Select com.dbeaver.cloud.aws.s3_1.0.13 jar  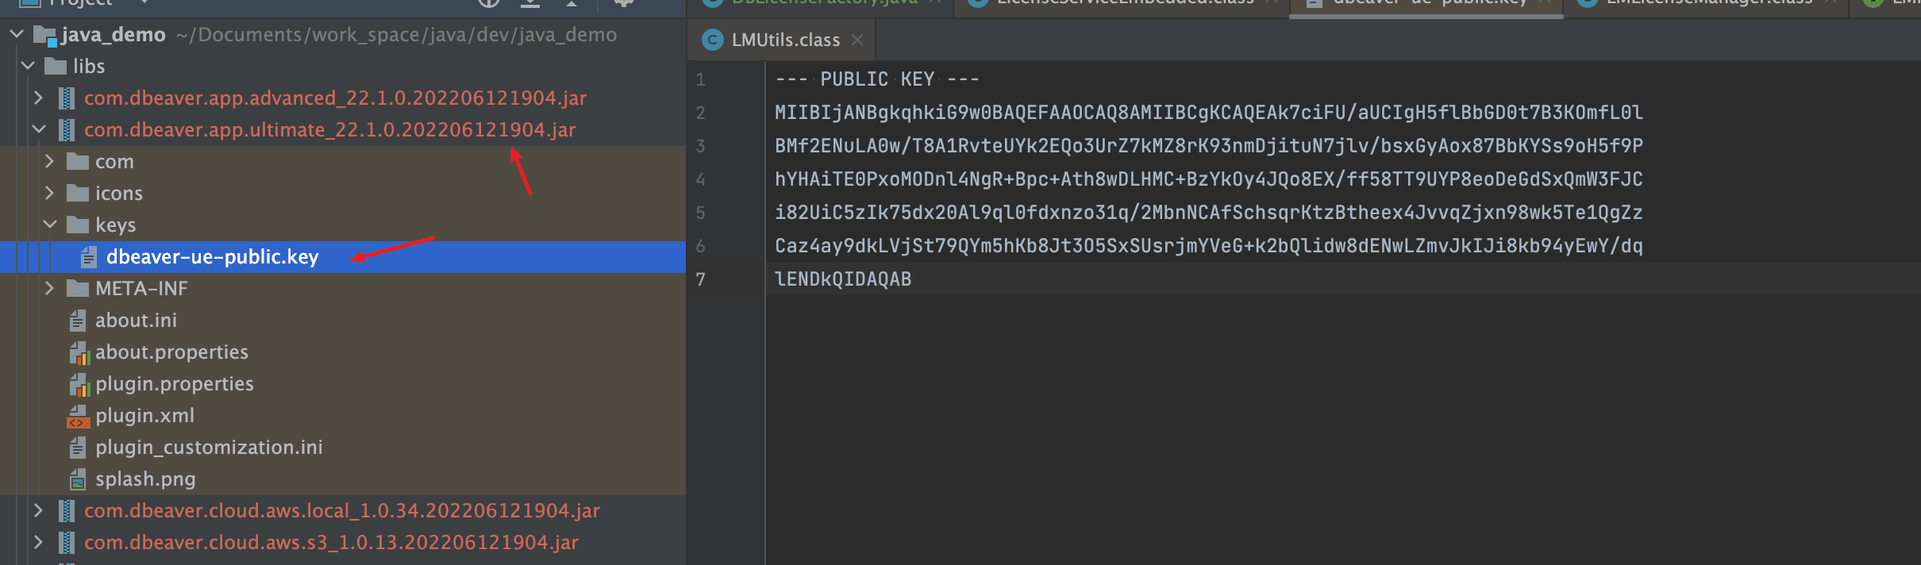[x=331, y=542]
